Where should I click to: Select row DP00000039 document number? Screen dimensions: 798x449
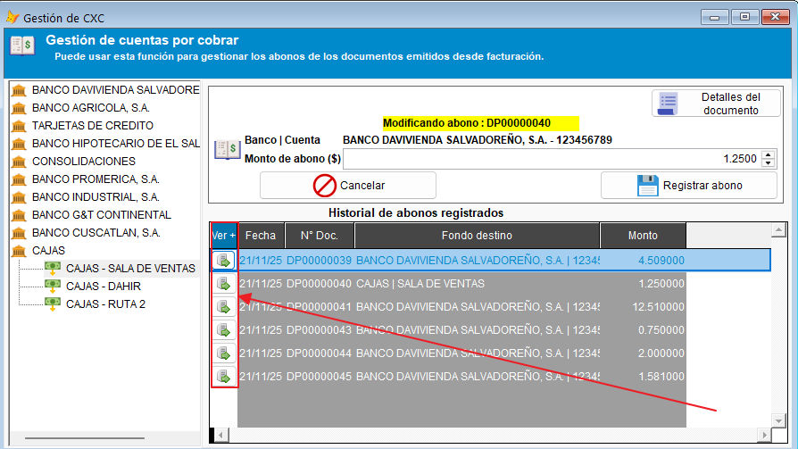pos(319,261)
